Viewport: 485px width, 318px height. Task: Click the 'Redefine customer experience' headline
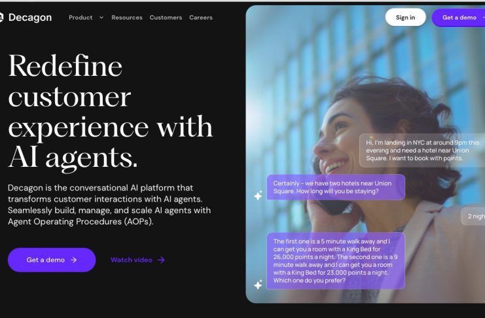pos(111,112)
